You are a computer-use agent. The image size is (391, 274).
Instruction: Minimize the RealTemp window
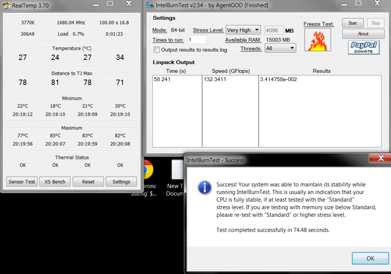(x=96, y=4)
